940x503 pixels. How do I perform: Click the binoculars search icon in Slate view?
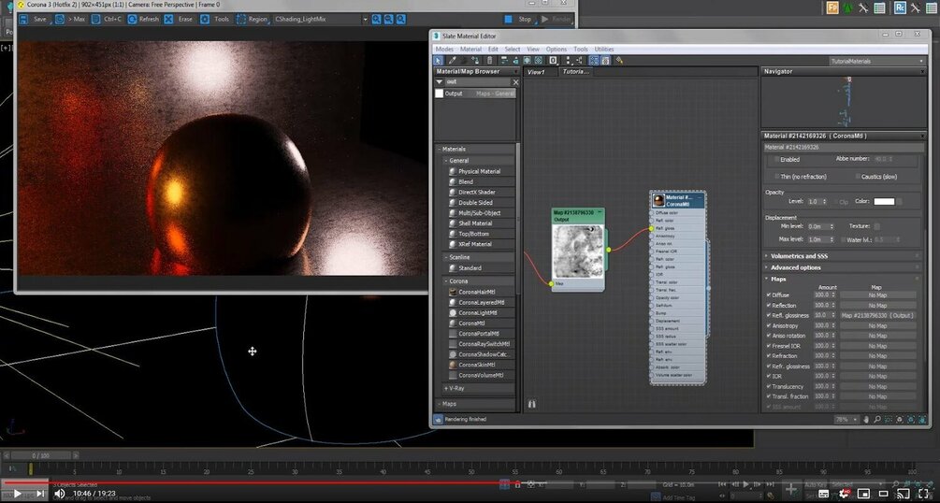532,404
